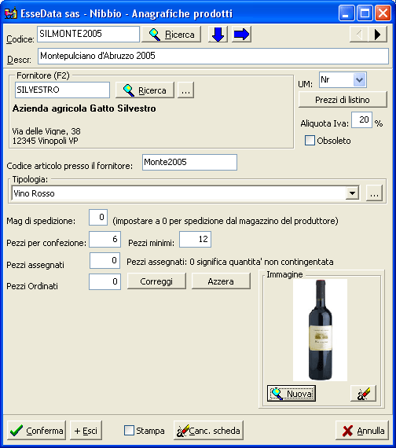
Task: Click the eraser icon under the bottle image
Action: (364, 394)
